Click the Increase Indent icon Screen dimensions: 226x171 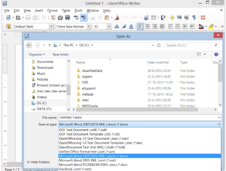click(x=192, y=26)
